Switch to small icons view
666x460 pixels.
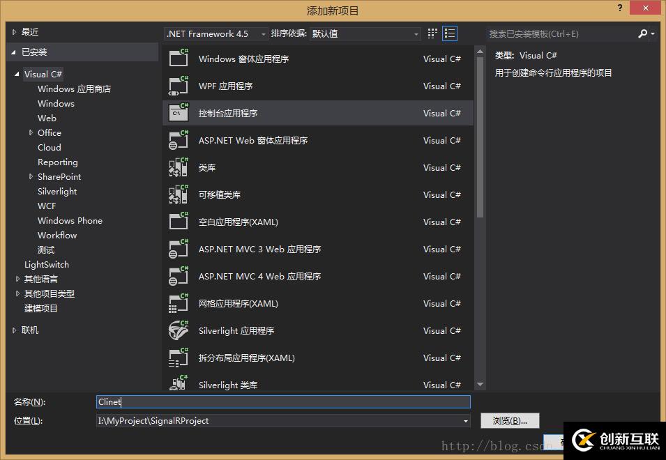click(x=432, y=33)
